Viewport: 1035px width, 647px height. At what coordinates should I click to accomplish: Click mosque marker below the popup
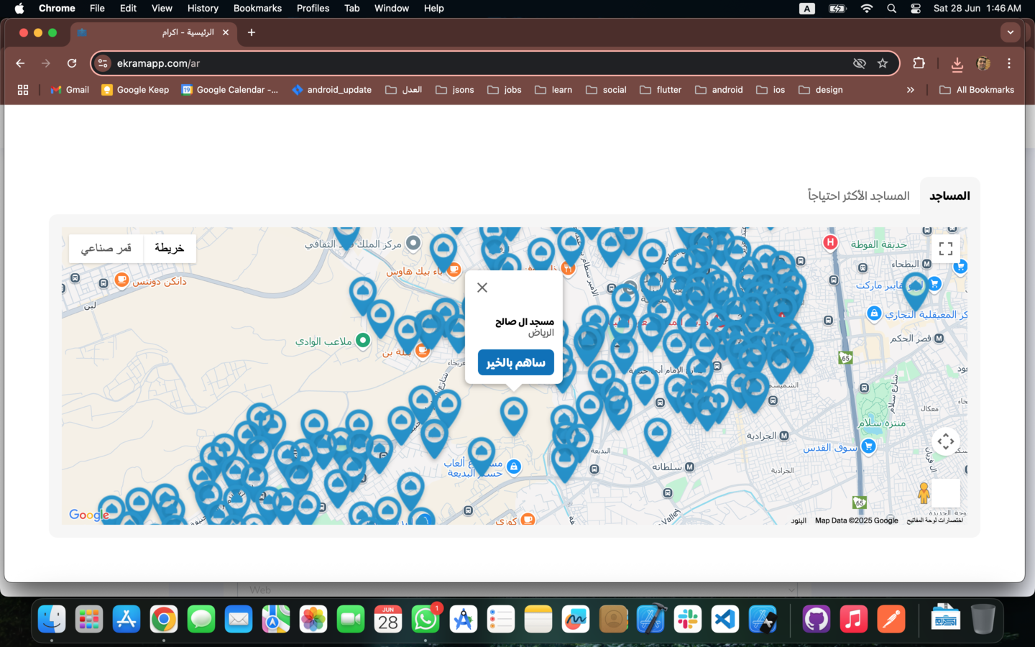513,417
